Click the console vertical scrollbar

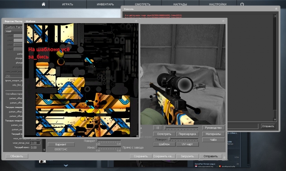[x=275, y=68]
